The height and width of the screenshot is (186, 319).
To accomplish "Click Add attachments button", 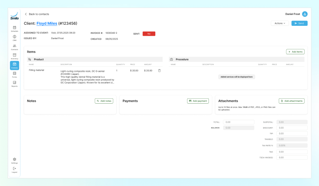I will click(292, 101).
